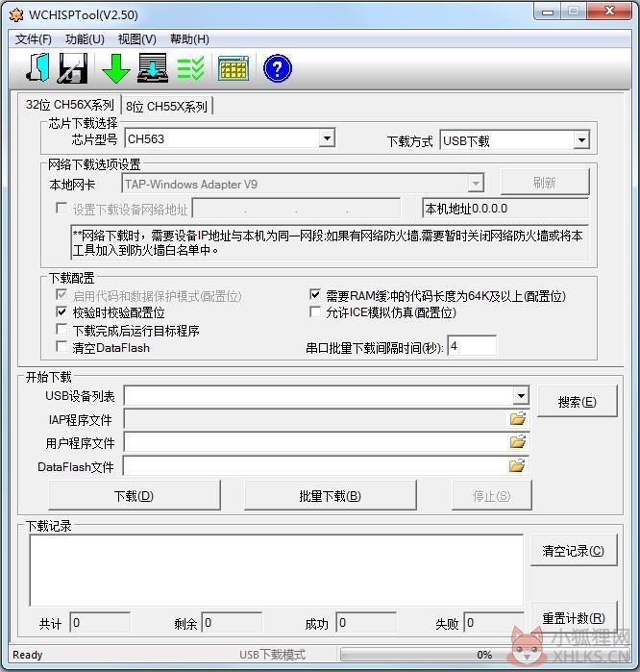640x672 pixels.
Task: Click the 下载(D) button
Action: (135, 496)
